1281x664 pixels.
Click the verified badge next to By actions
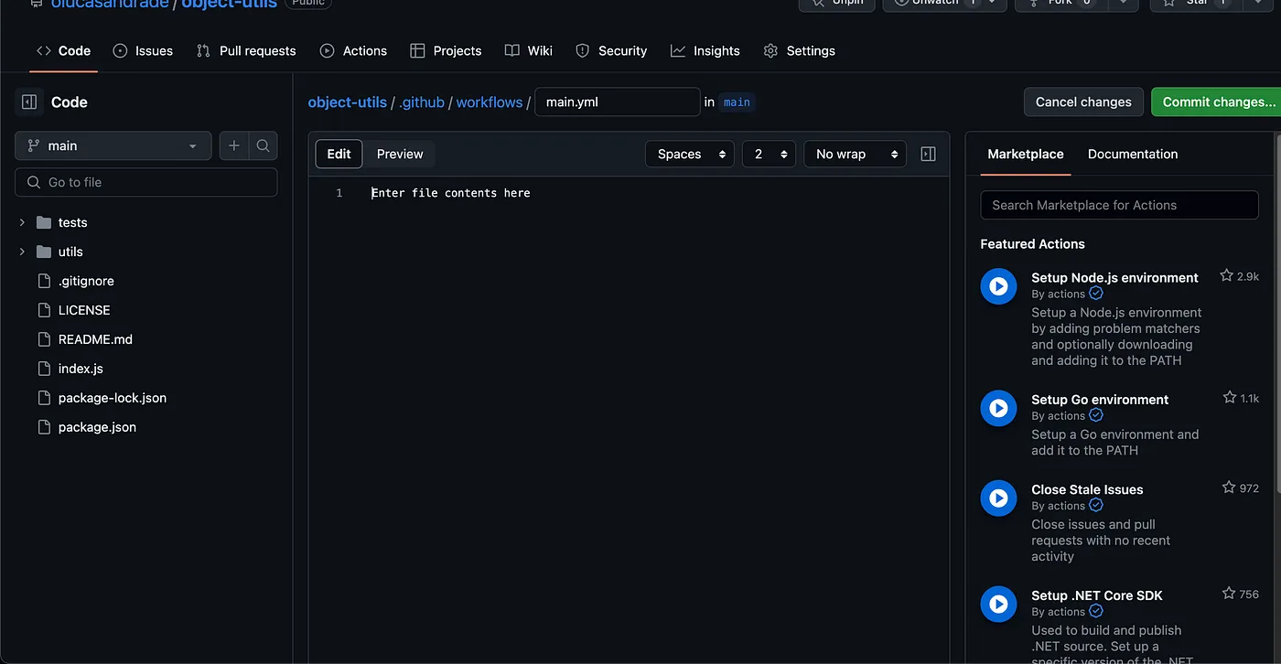click(x=1096, y=294)
